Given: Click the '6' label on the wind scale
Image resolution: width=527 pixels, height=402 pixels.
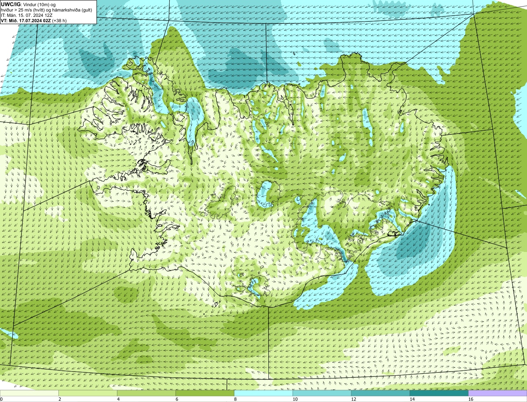Looking at the screenshot, I should point(177,399).
